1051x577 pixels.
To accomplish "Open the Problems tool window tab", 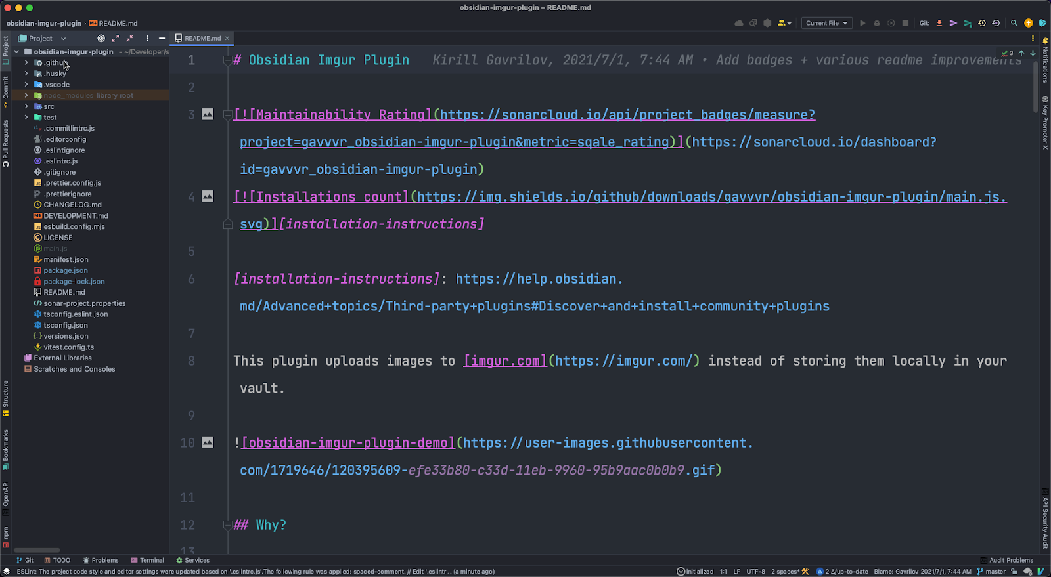I will 101,560.
